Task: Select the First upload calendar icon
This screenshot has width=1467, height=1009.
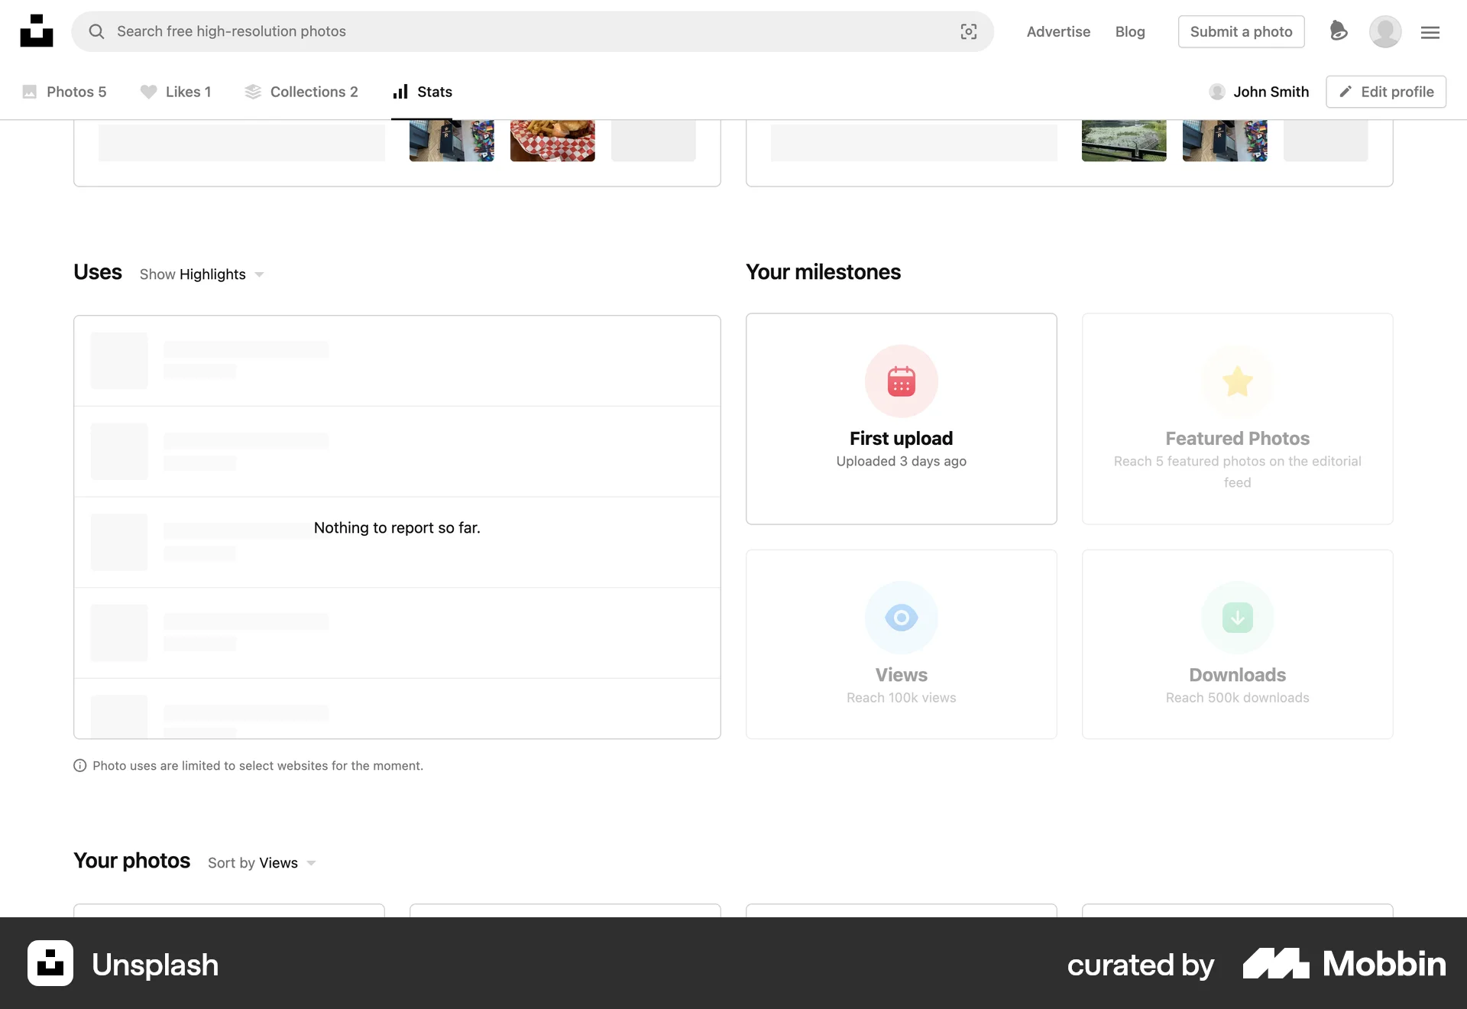Action: (901, 381)
